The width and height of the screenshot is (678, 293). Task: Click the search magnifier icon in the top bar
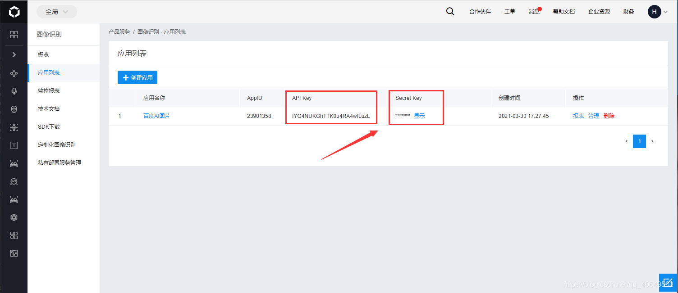[x=450, y=12]
